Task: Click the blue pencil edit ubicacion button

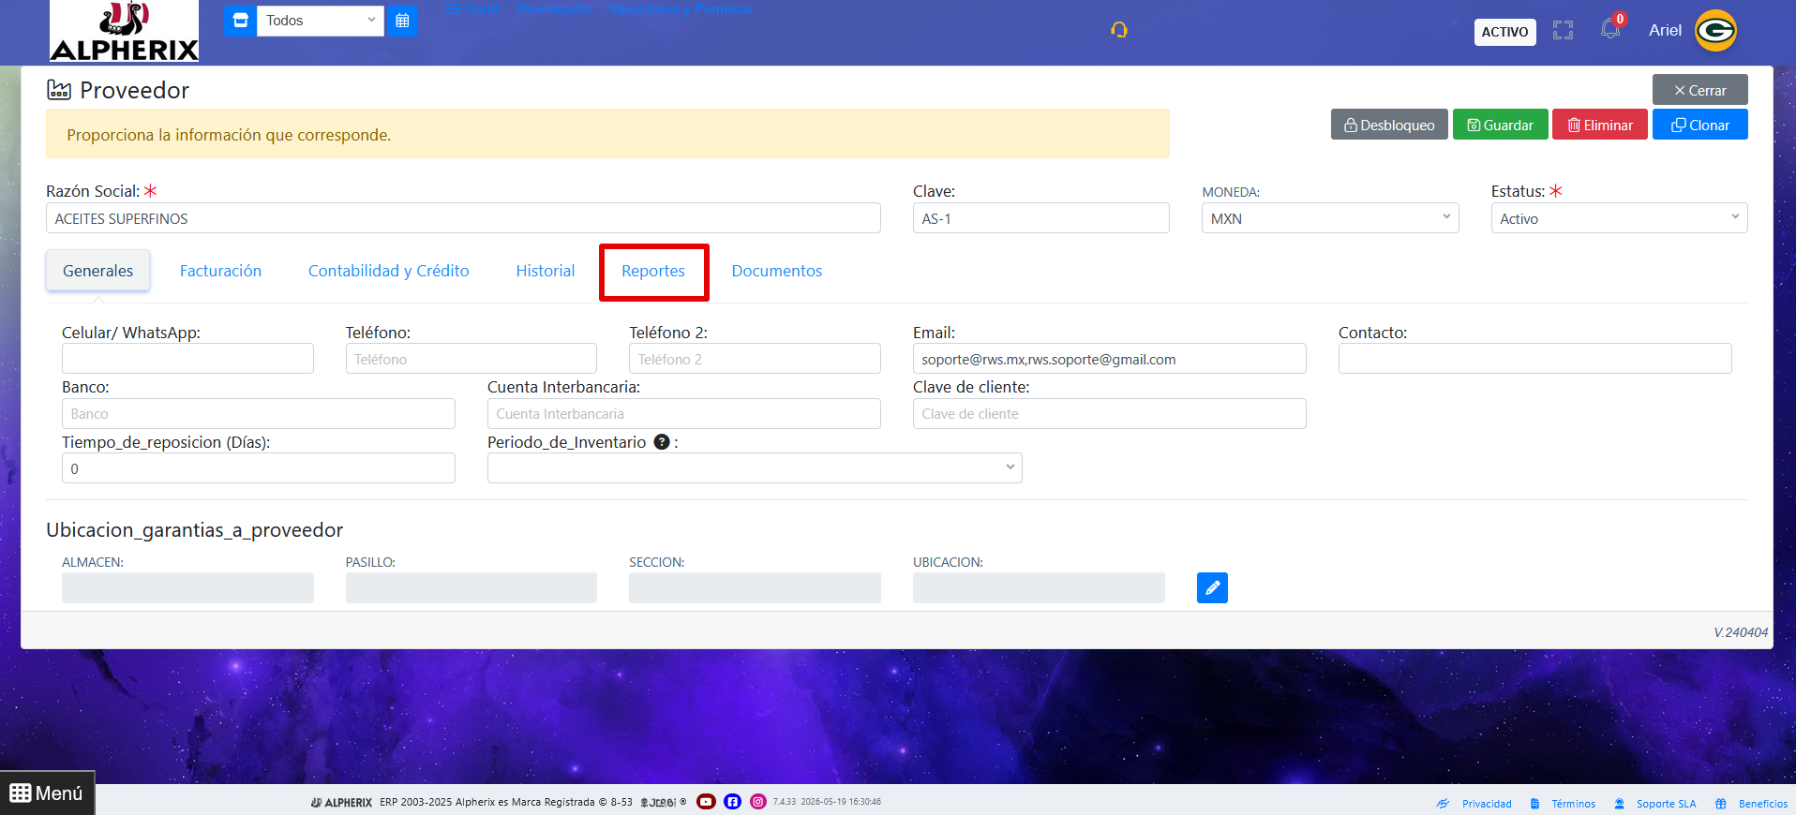Action: (1212, 587)
